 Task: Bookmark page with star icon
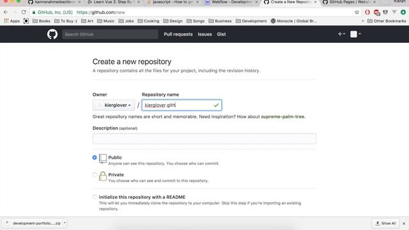pos(357,12)
